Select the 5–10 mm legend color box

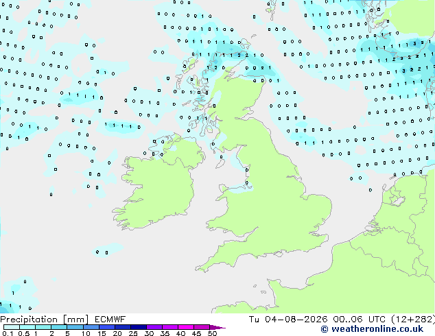(x=75, y=327)
